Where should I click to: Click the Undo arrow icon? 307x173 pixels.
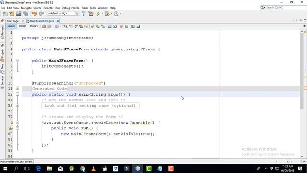[35, 13]
